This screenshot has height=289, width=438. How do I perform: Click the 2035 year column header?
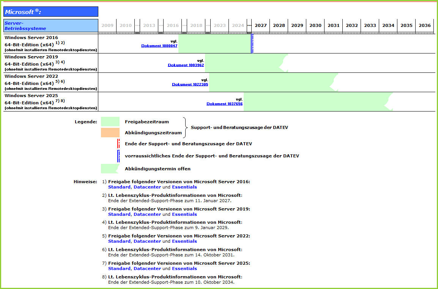[406, 25]
